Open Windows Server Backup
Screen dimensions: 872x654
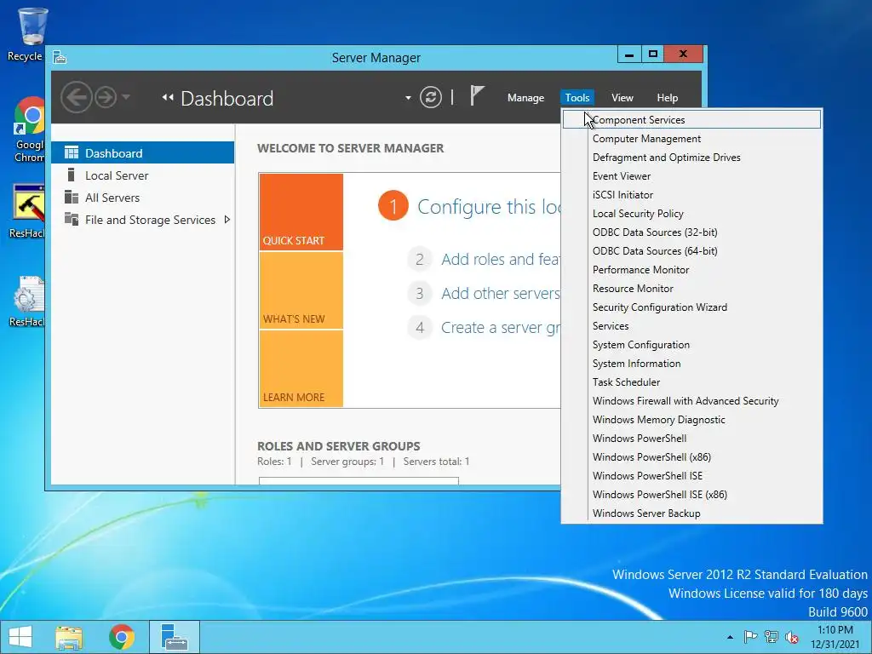coord(691,513)
